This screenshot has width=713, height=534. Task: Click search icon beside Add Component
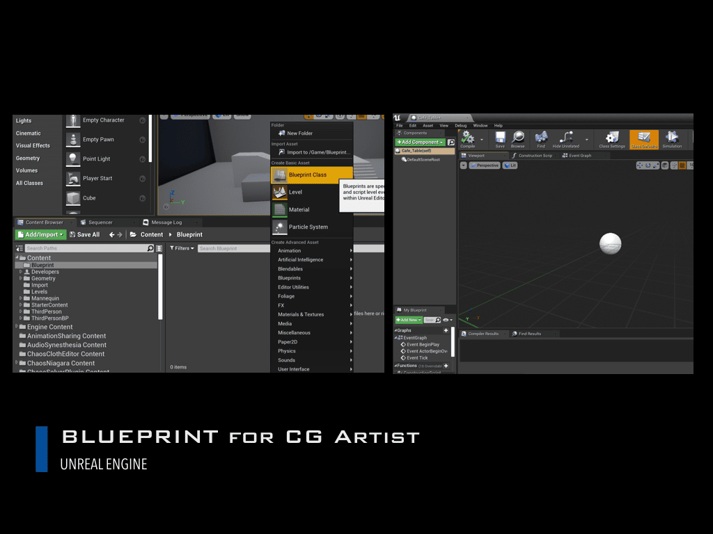(450, 142)
